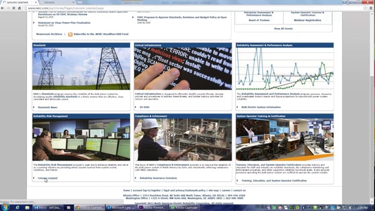Open the Chrome menu hamburger icon

[x=371, y=8]
